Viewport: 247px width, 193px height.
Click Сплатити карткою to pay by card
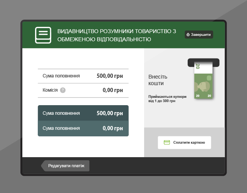click(184, 143)
